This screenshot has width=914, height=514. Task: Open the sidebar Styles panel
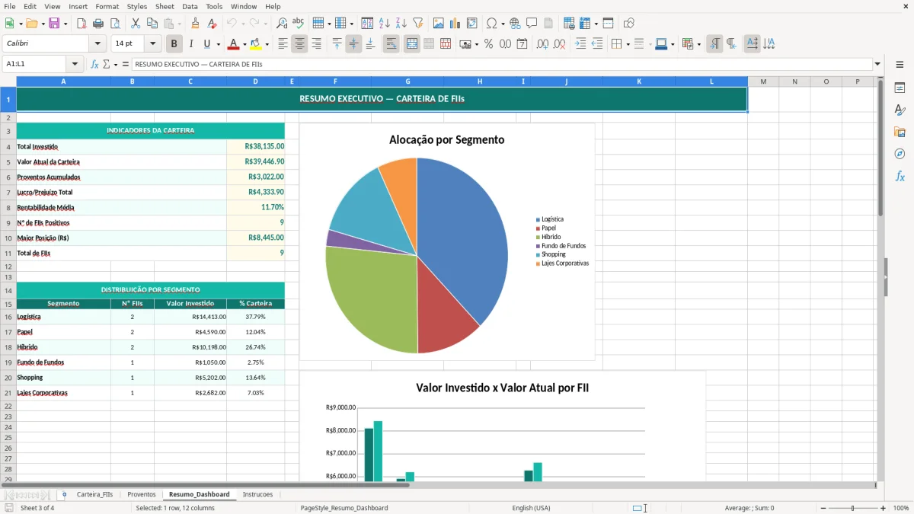tap(900, 110)
